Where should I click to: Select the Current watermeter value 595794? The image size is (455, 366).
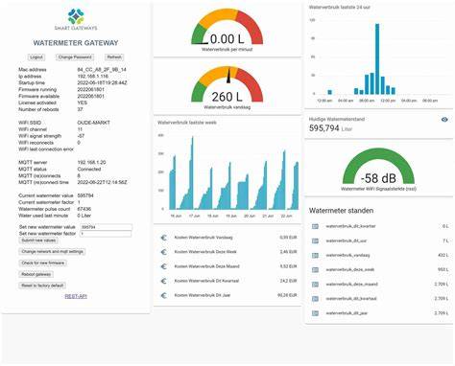tap(85, 195)
